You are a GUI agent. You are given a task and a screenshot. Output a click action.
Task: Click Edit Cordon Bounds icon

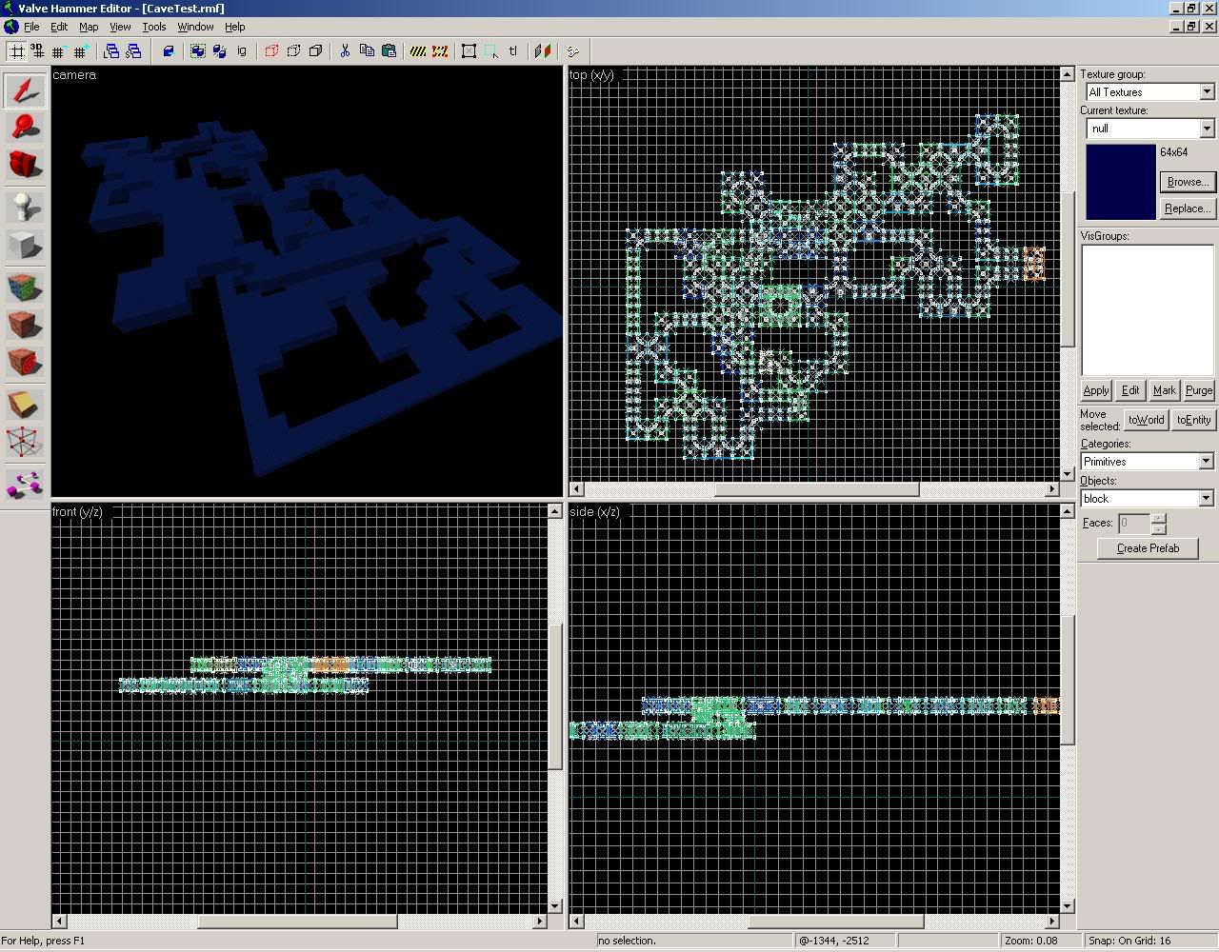click(x=439, y=51)
